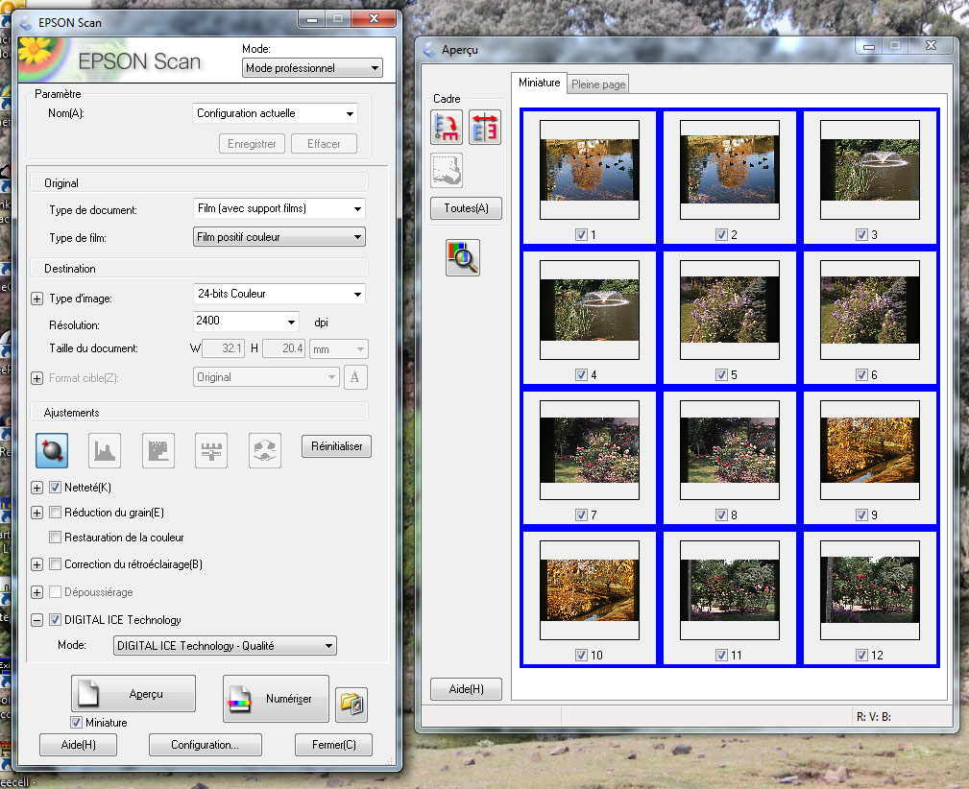Open the image adjustment sliders icon

211,450
